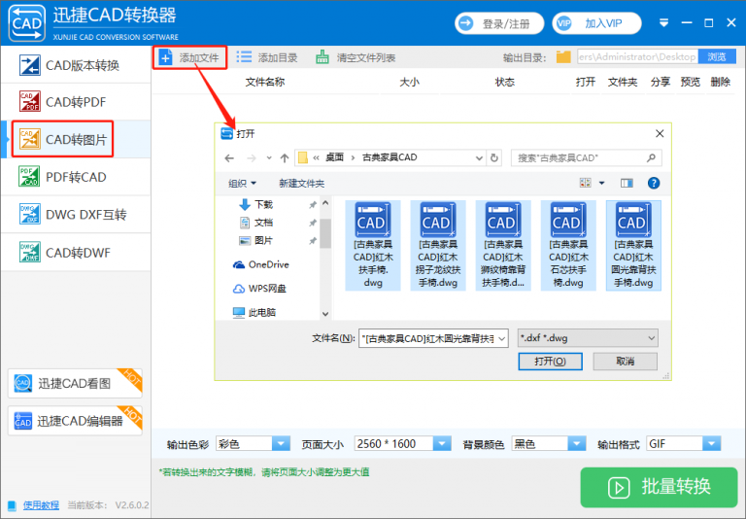Click 打开(O) button in dialog
746x519 pixels.
click(550, 362)
